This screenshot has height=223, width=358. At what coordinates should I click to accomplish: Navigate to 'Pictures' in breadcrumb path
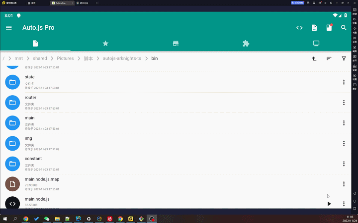click(65, 58)
